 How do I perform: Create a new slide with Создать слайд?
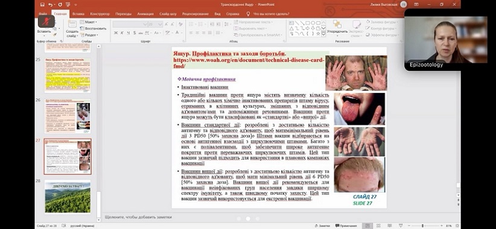72,28
